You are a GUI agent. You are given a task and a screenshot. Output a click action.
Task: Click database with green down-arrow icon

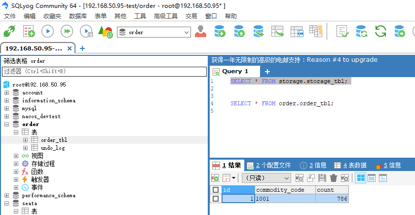[220, 31]
